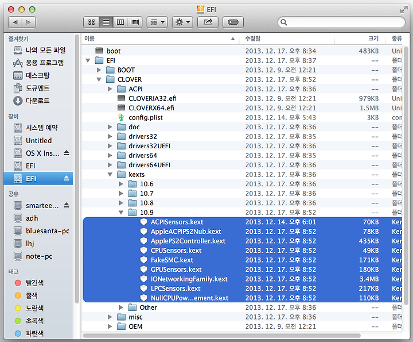
Task: Expand the OEM folder
Action: [110, 326]
